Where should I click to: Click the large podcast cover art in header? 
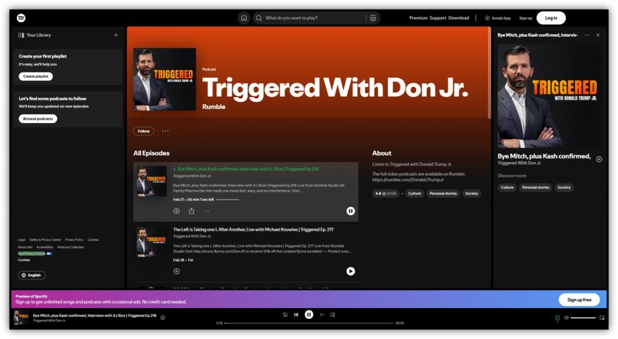pos(165,79)
